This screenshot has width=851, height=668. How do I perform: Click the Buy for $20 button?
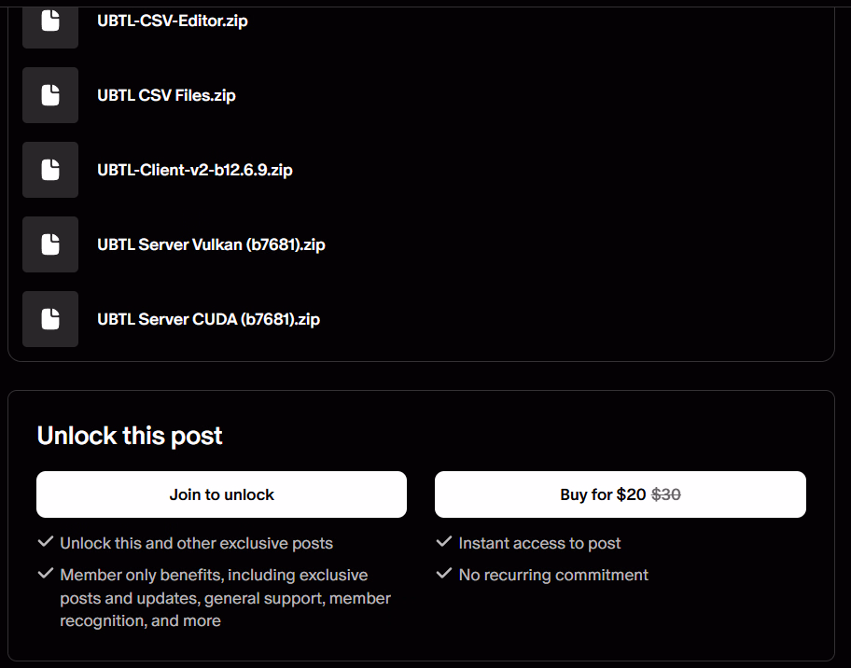click(x=620, y=494)
